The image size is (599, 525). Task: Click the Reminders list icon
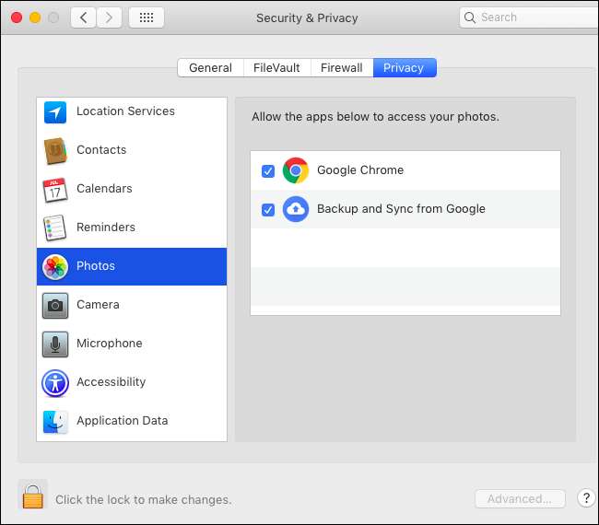point(55,227)
